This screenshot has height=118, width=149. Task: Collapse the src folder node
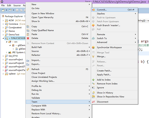coord(6,42)
